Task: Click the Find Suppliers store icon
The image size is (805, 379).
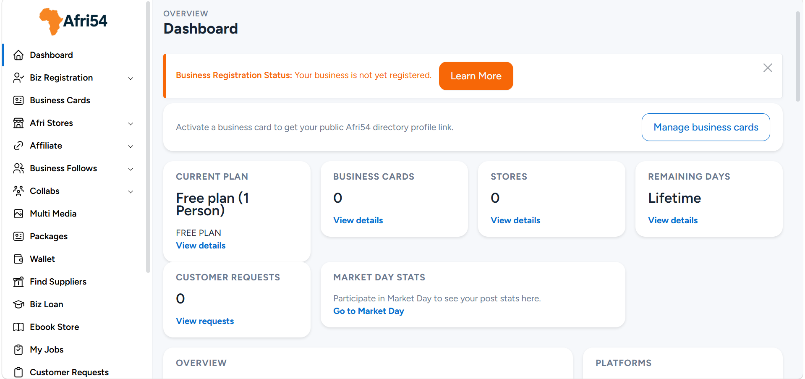Action: click(x=18, y=282)
